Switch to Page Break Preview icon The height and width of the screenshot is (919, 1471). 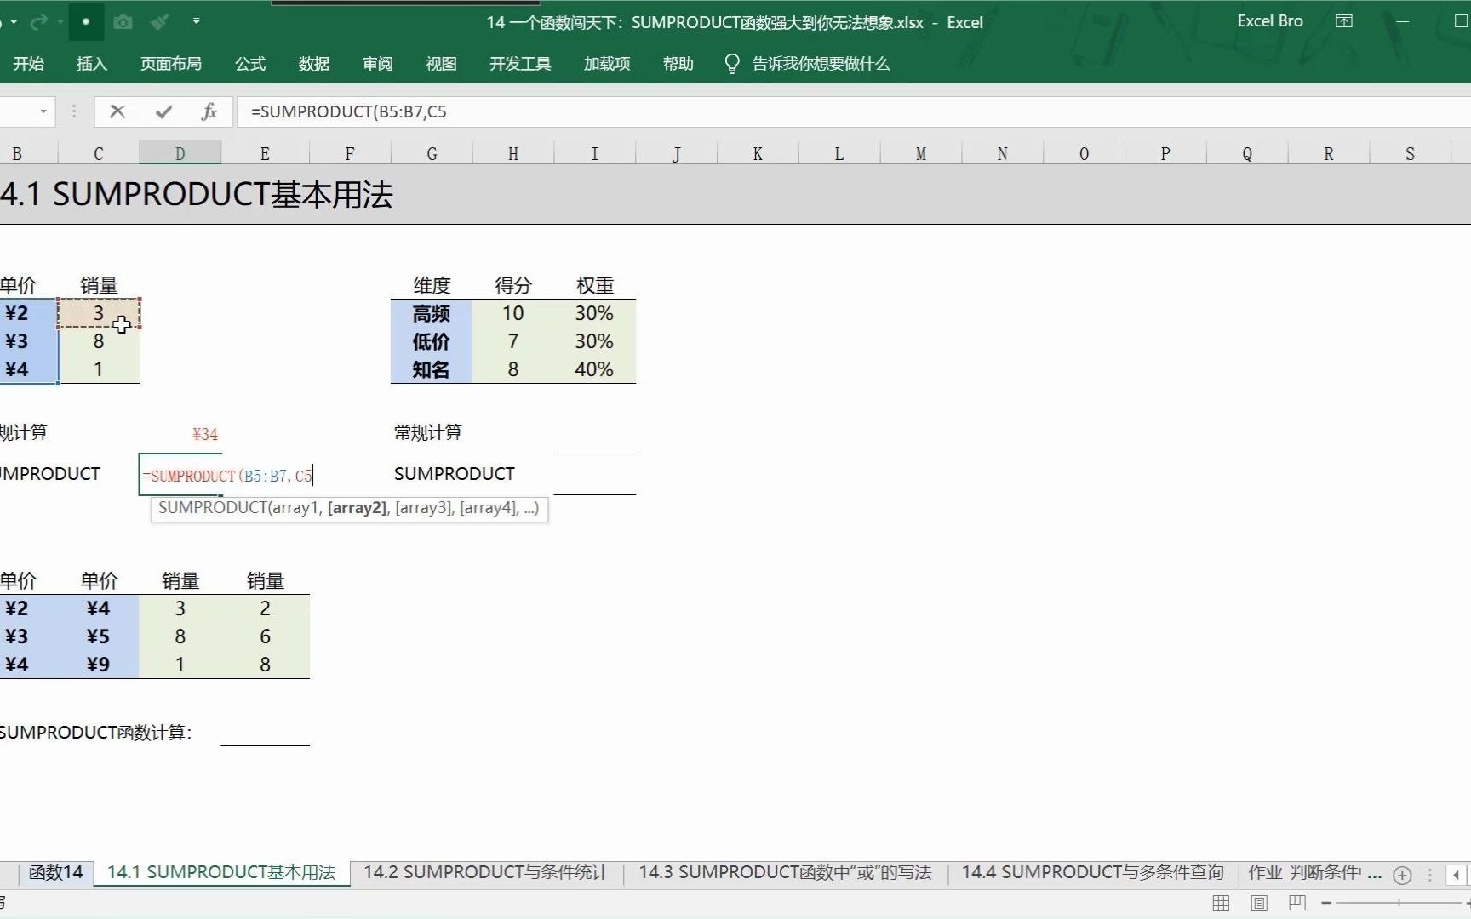pos(1297,903)
